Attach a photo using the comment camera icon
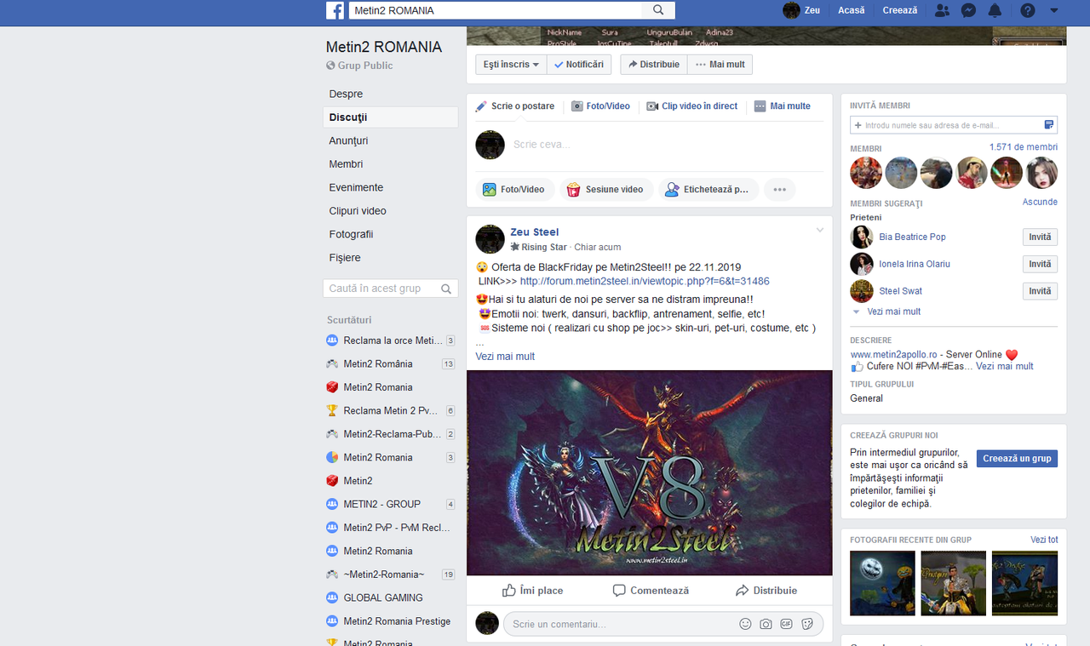Viewport: 1090px width, 646px height. point(764,623)
